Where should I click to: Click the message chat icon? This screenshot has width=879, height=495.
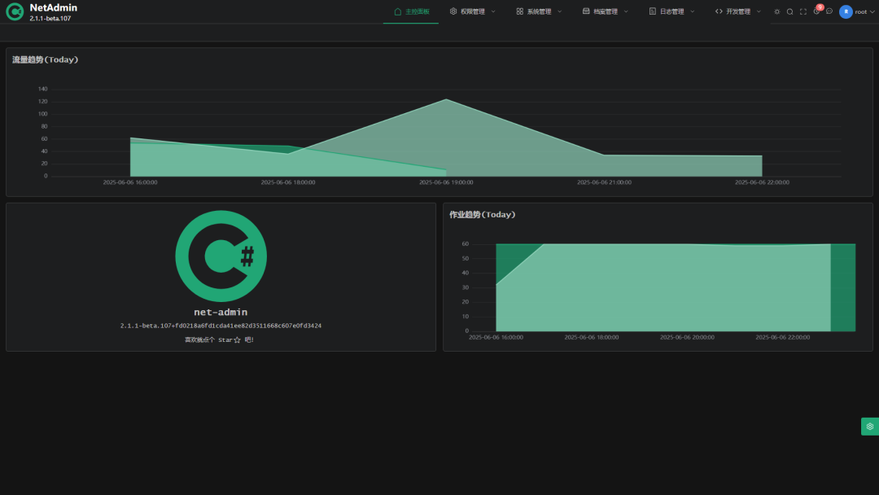(x=829, y=11)
